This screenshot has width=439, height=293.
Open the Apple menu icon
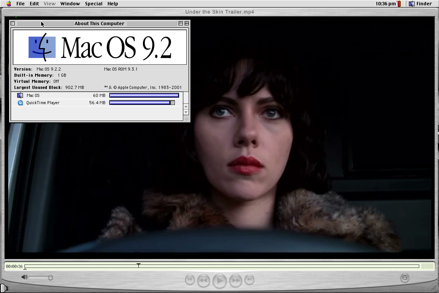point(9,4)
